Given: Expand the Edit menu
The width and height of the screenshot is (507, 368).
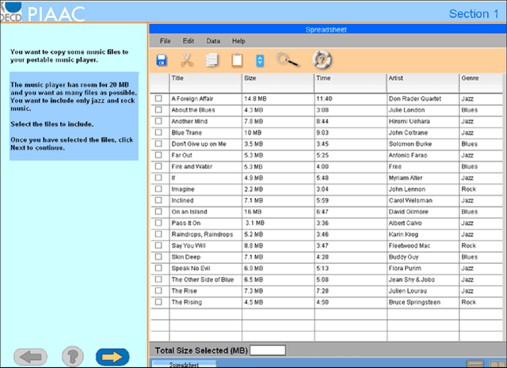Looking at the screenshot, I should [x=189, y=40].
